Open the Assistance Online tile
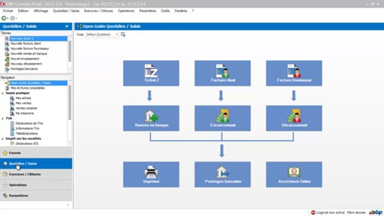The width and height of the screenshot is (384, 216). [294, 175]
